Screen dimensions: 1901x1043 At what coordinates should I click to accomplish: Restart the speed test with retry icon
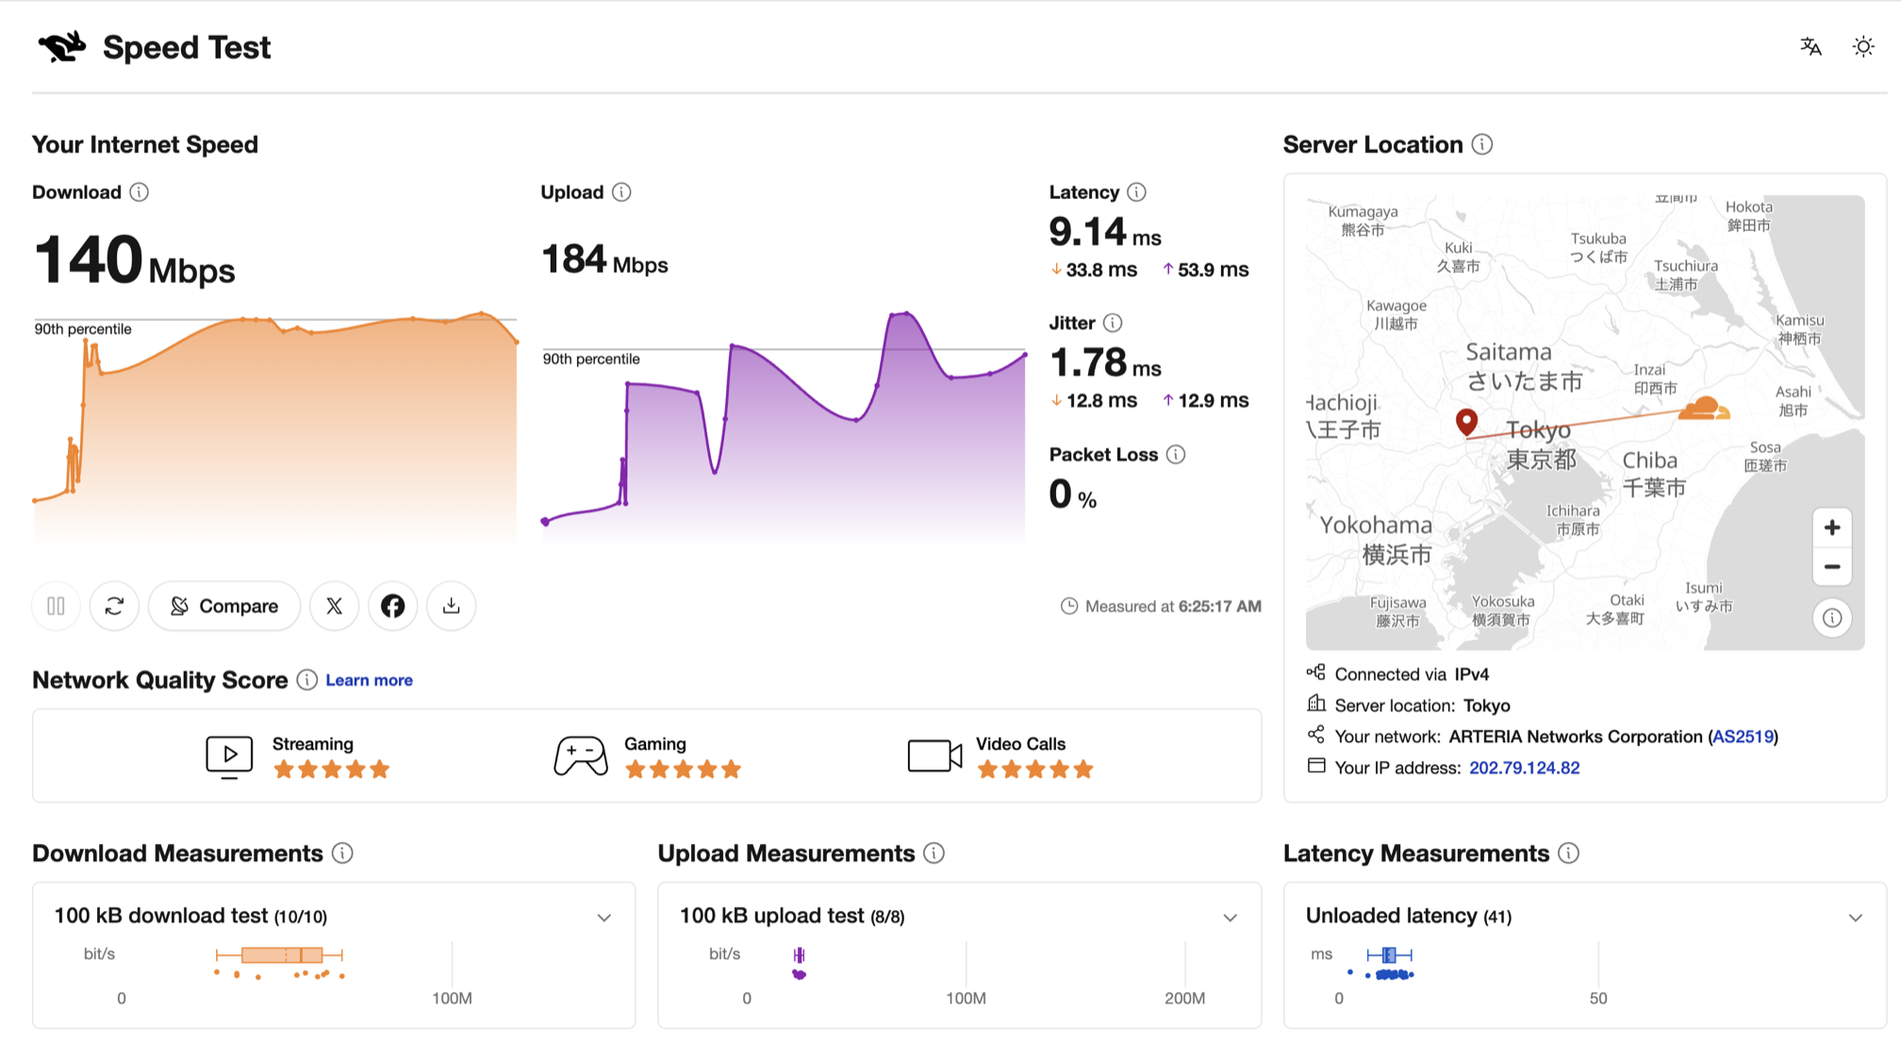click(114, 605)
